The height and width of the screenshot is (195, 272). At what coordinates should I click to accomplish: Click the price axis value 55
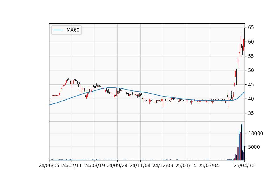pos(251,56)
